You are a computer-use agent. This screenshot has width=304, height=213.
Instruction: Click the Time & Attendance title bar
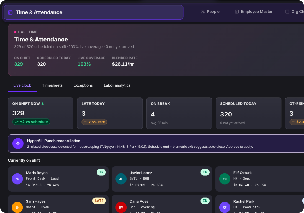(94, 12)
